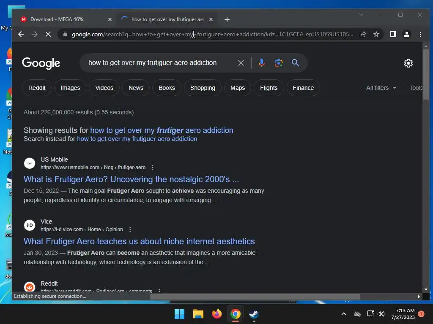Open the Google homepage logo
The width and height of the screenshot is (433, 324).
(41, 63)
